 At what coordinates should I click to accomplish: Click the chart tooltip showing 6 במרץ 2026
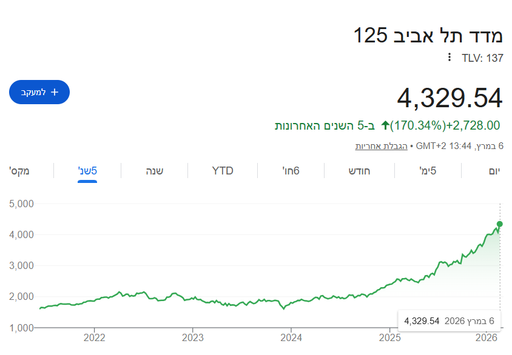coord(449,320)
